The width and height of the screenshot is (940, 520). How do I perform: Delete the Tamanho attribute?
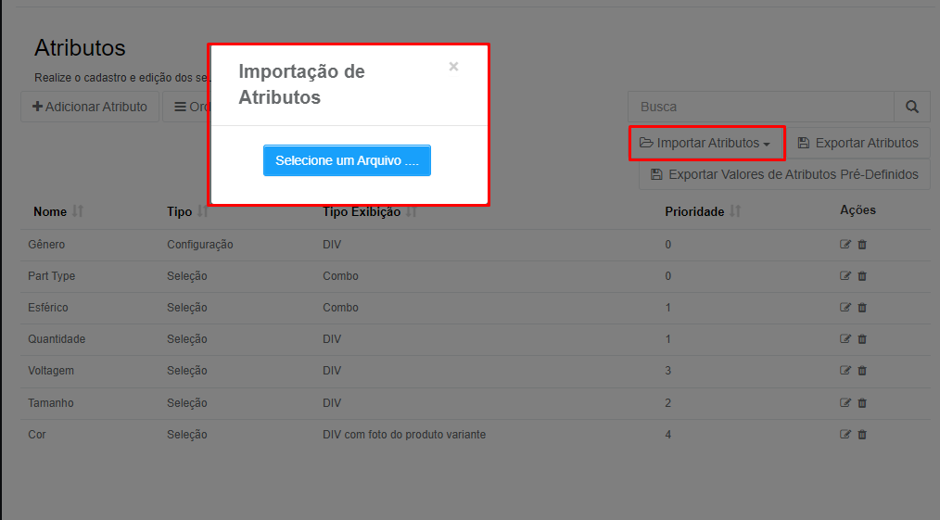coord(862,403)
